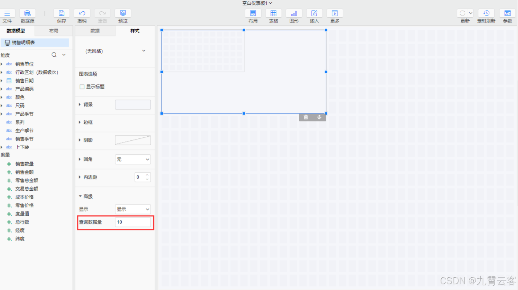
Task: Select the 成本价格 measure
Action: coord(24,197)
